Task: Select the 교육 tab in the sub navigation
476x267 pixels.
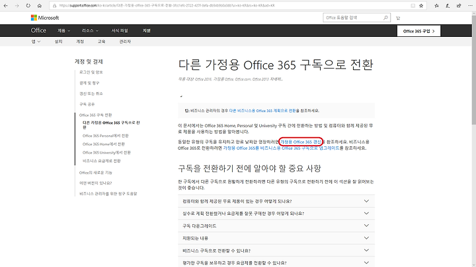Action: point(101,42)
